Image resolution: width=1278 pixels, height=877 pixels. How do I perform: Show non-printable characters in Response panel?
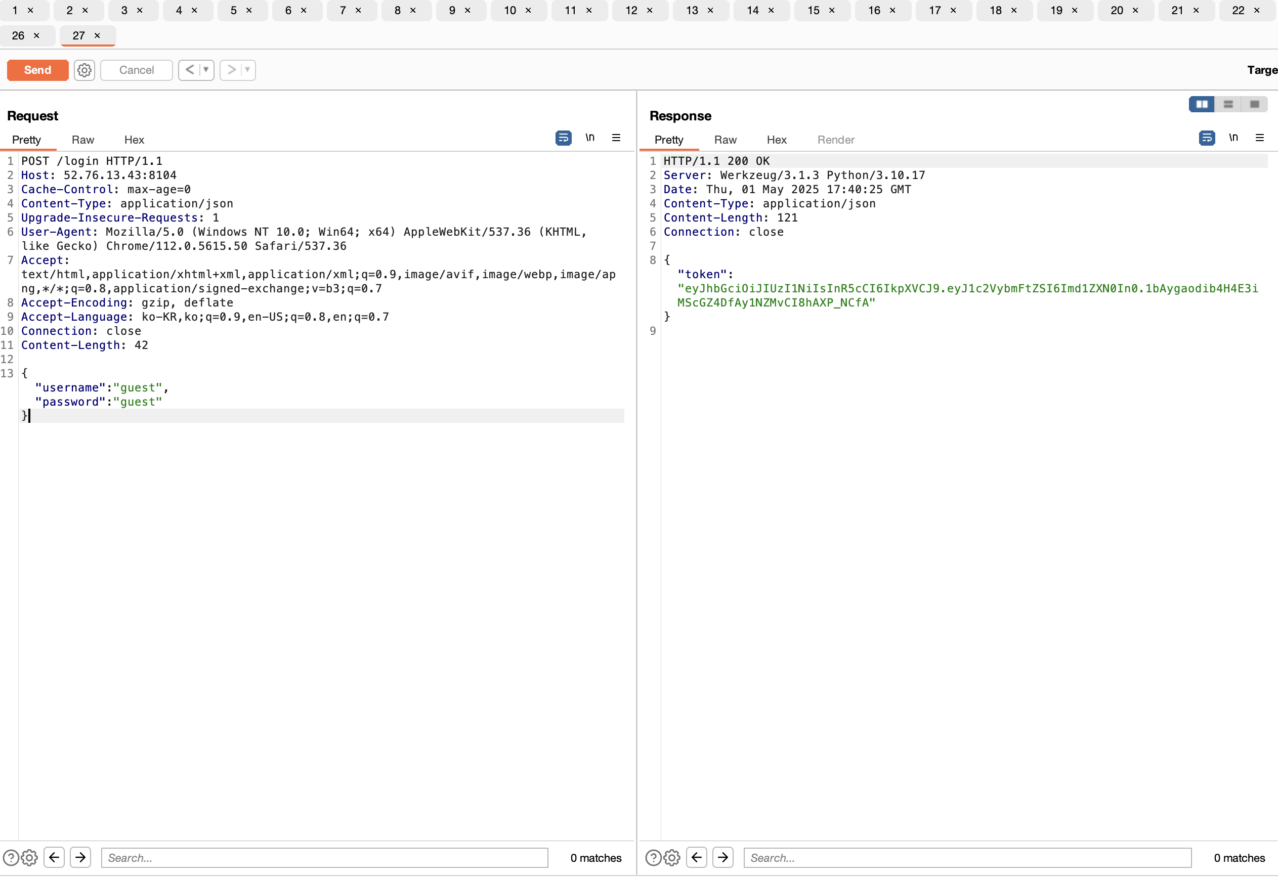coord(1233,138)
